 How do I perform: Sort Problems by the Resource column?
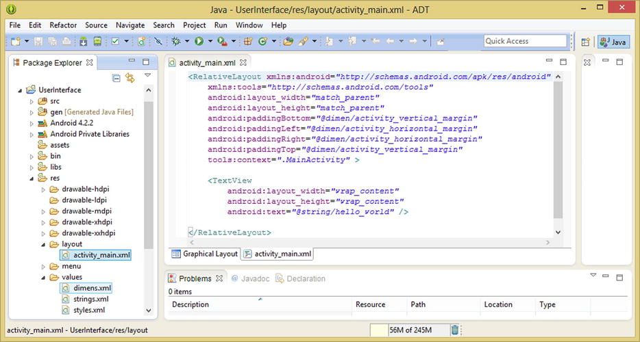(x=379, y=304)
